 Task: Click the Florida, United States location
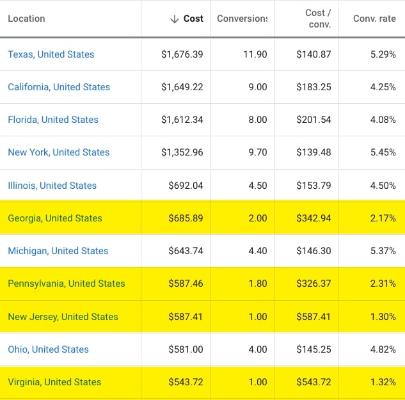click(x=53, y=120)
